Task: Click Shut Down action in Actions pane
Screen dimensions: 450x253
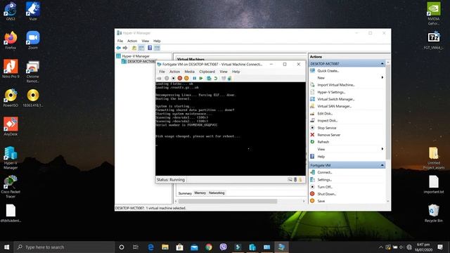Action: [326, 194]
